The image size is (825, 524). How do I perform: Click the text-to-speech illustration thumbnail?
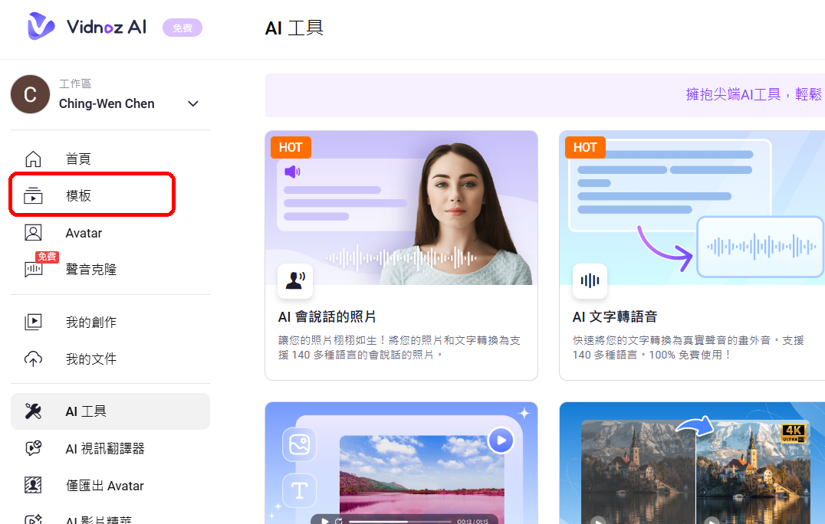coord(692,208)
